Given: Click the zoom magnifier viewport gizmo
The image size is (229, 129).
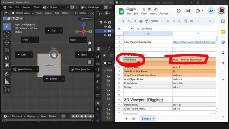Looking at the screenshot, I should coord(89,43).
